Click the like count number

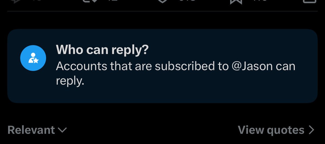point(187,1)
